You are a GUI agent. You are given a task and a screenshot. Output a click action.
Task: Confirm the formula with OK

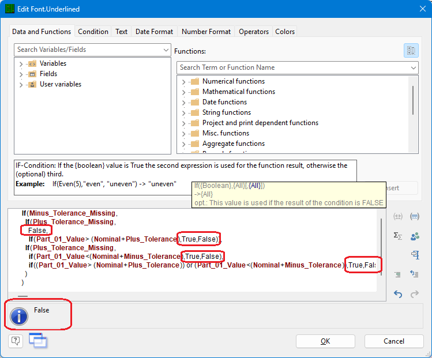pyautogui.click(x=325, y=341)
